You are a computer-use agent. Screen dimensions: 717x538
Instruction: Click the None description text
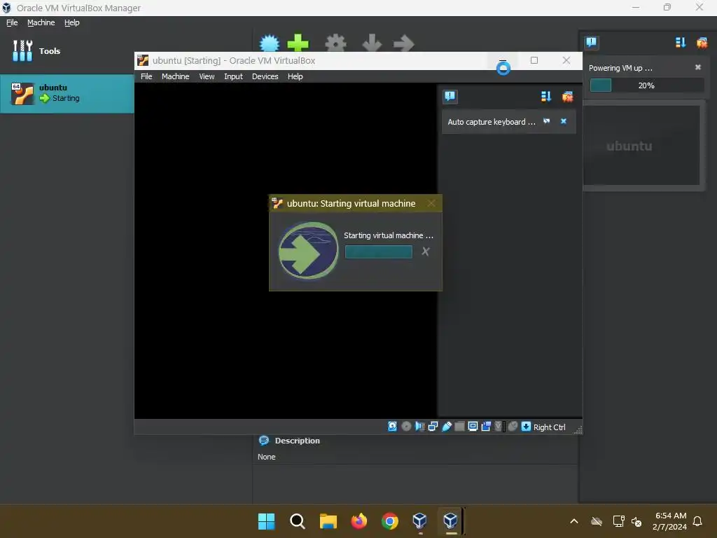(x=266, y=457)
